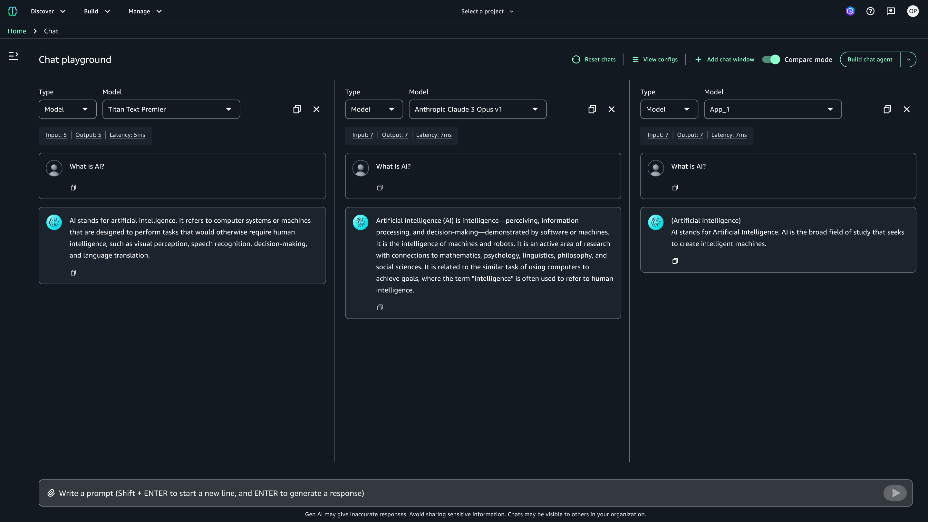
Task: Attach a file to the prompt
Action: coord(51,493)
